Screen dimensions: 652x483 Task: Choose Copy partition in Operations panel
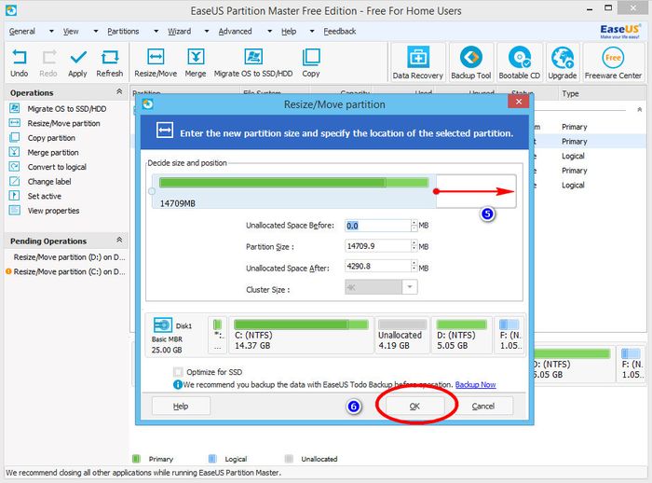pyautogui.click(x=51, y=138)
